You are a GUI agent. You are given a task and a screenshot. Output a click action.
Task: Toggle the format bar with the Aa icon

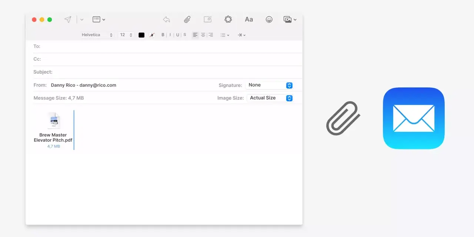[249, 20]
